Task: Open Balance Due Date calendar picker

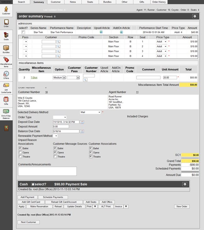Action: pos(82,131)
